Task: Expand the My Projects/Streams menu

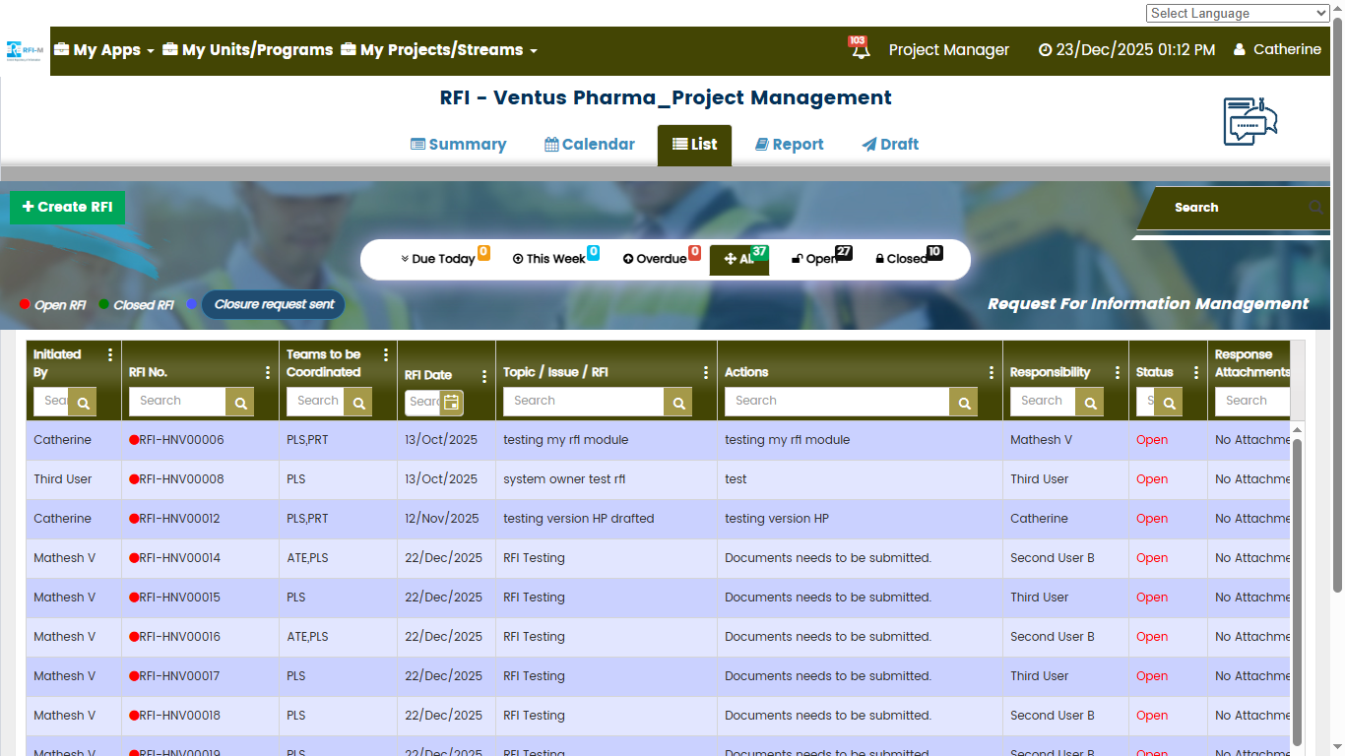Action: (x=439, y=50)
